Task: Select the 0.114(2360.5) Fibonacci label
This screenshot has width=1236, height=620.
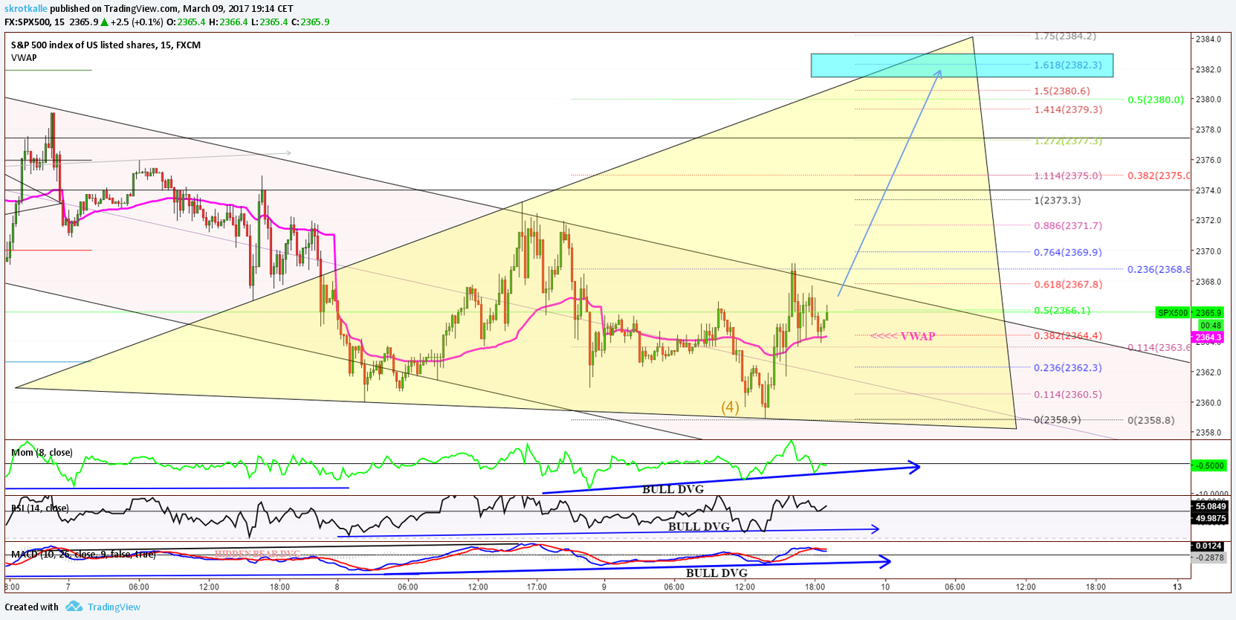Action: pos(1068,394)
